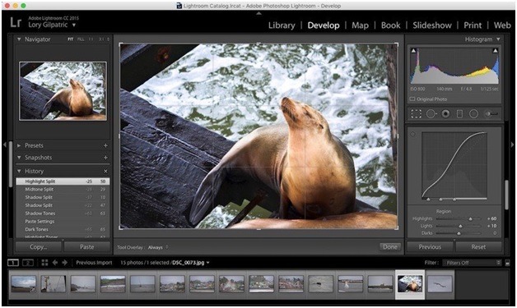Expand the Presets panel

click(19, 145)
